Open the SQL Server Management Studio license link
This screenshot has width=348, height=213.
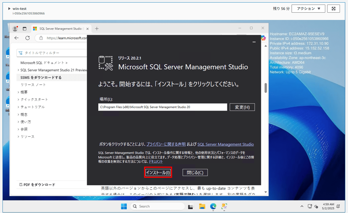coord(225,144)
